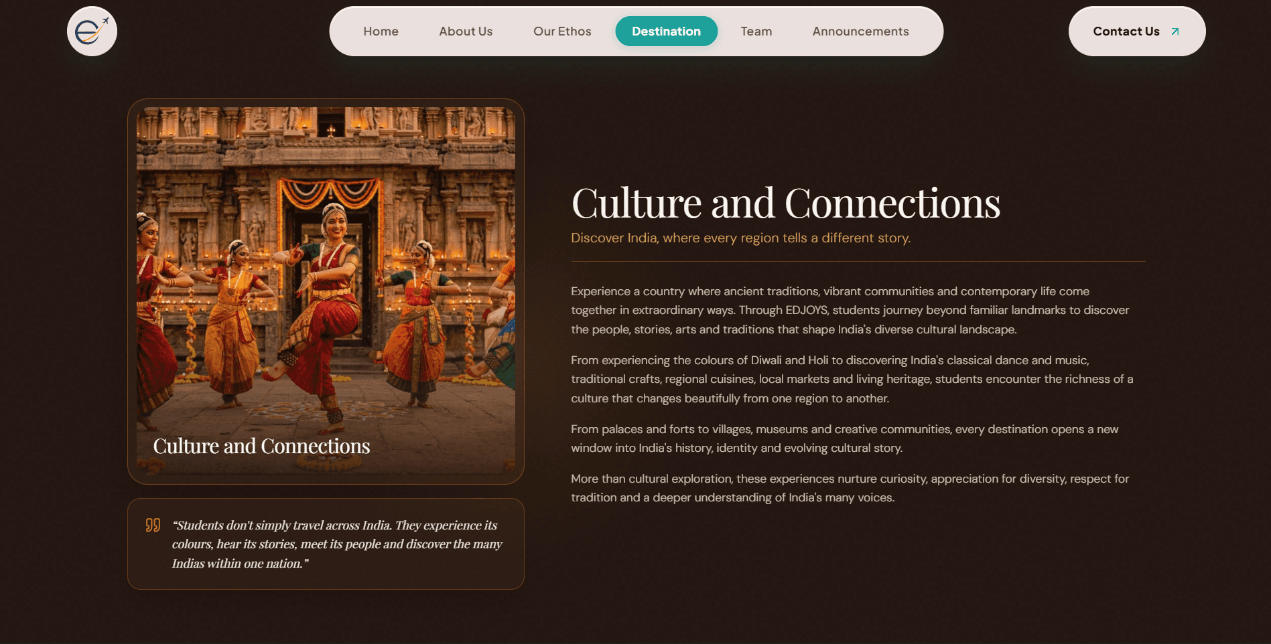Click the quotation mark icon in quote card
The width and height of the screenshot is (1271, 644).
pos(153,526)
